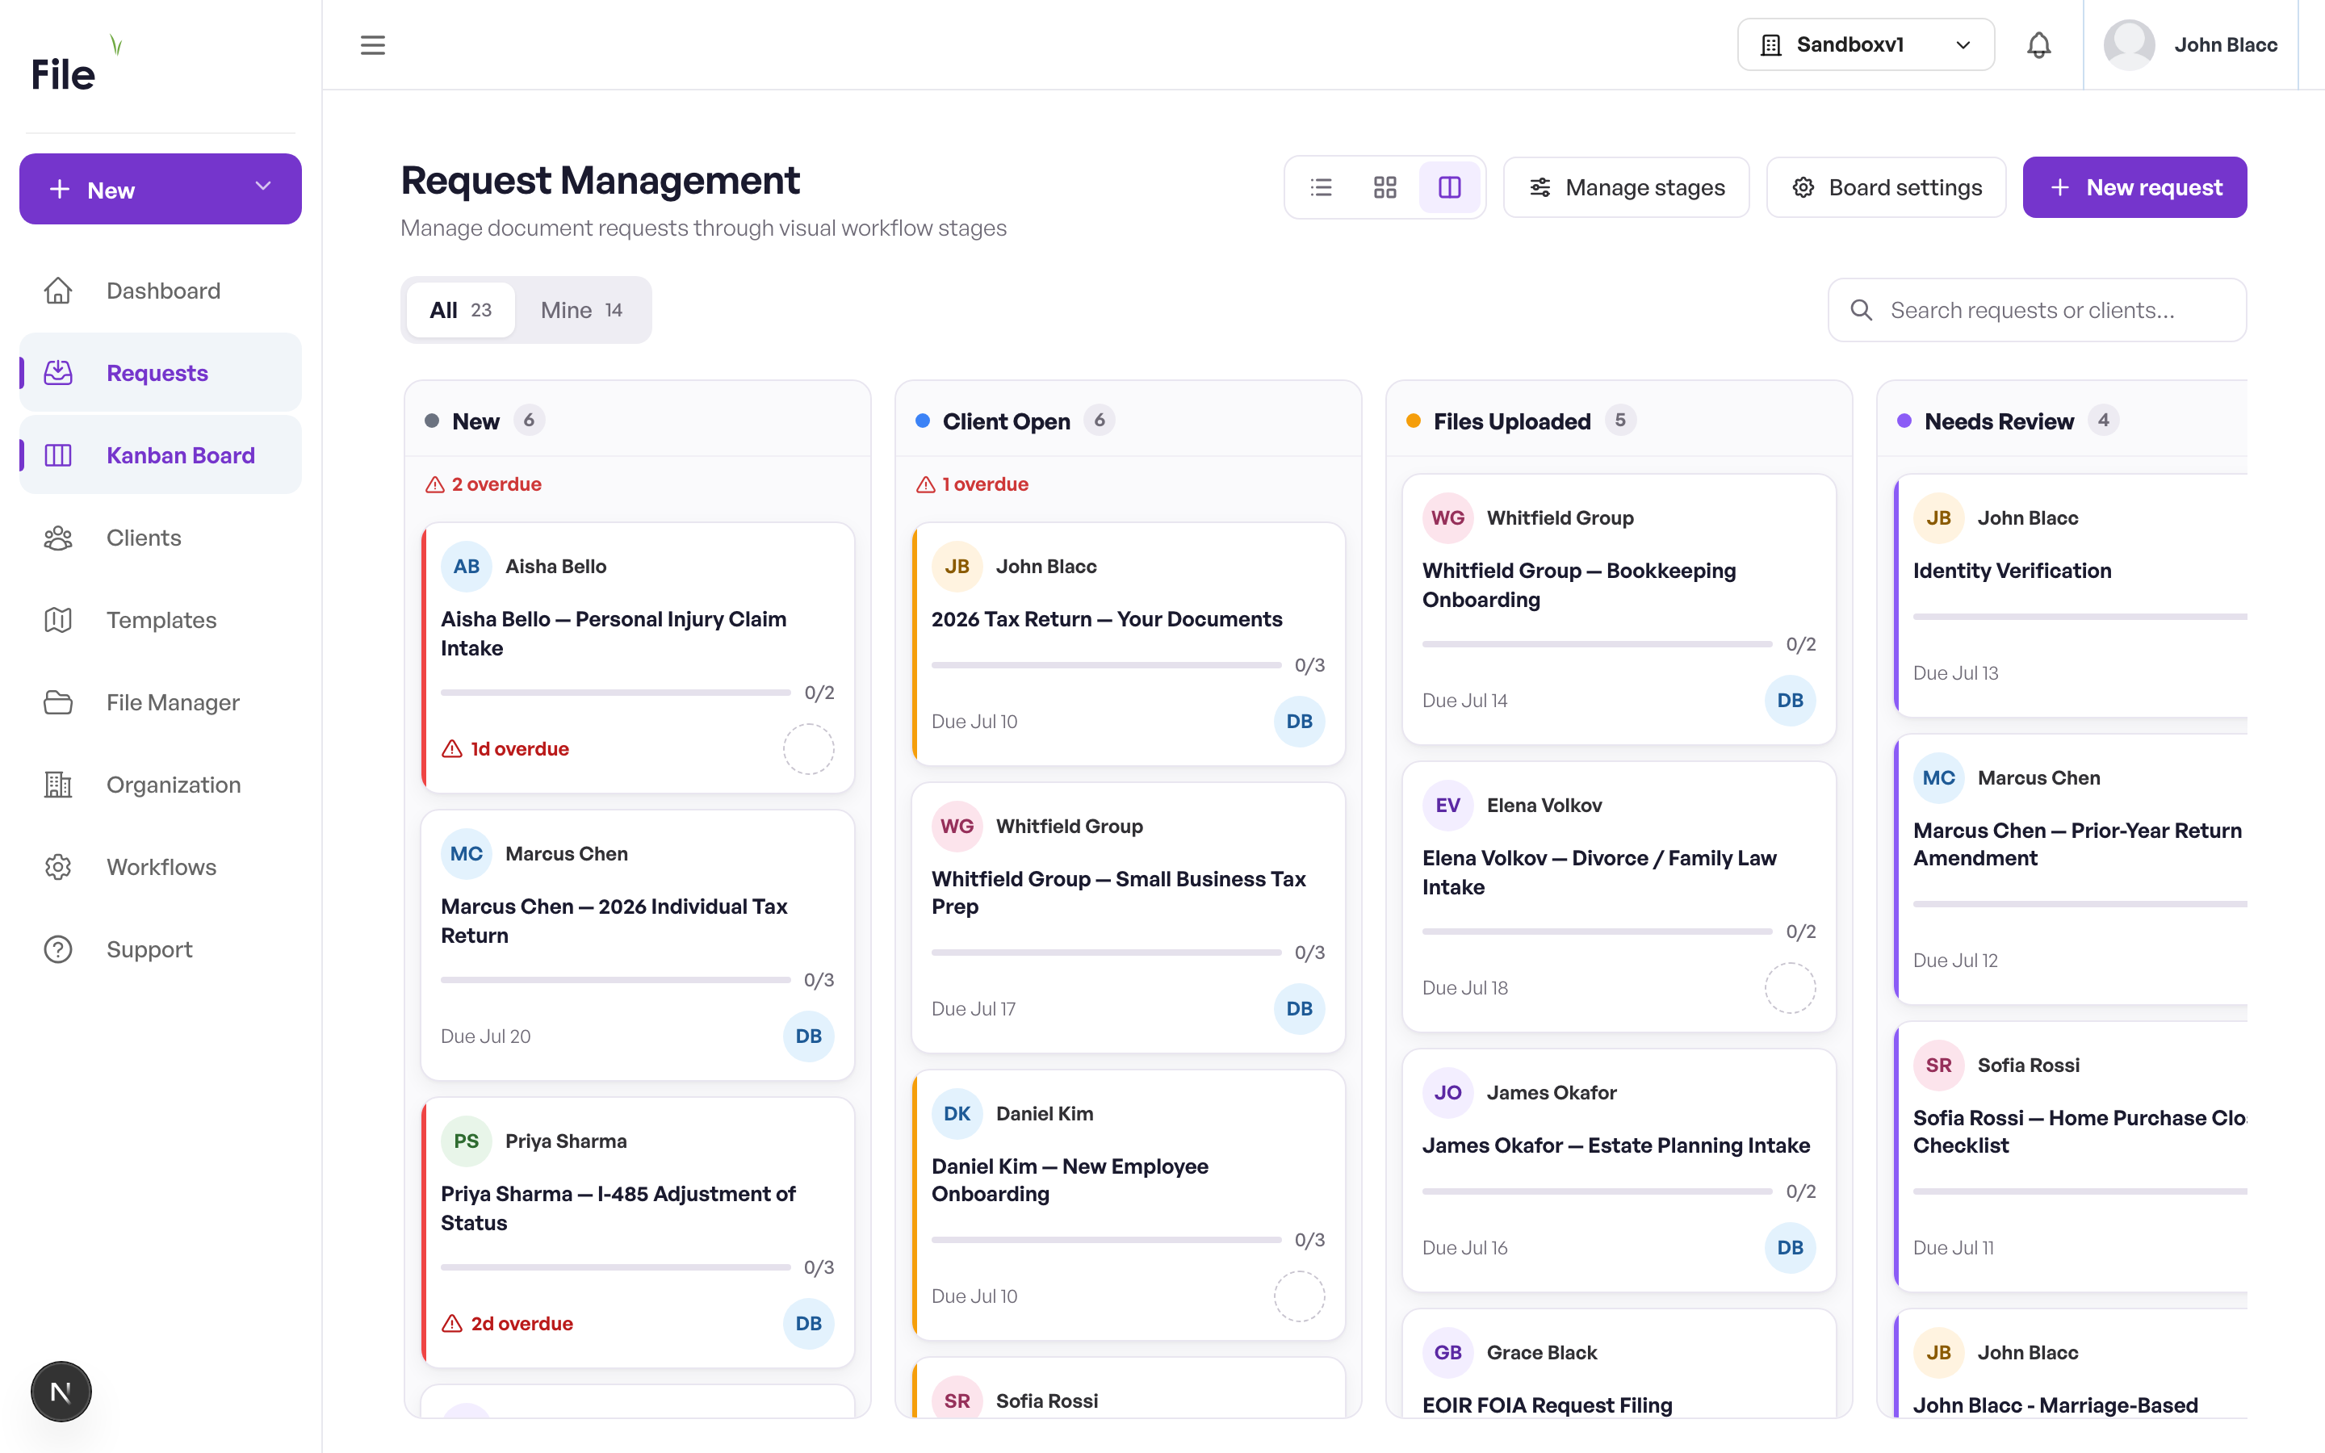Click JB avatar on 2026 Tax Return card
The width and height of the screenshot is (2325, 1453).
coord(957,566)
